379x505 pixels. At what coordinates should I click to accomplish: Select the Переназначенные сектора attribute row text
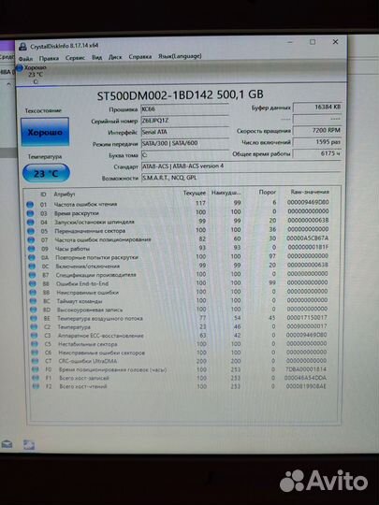point(90,231)
